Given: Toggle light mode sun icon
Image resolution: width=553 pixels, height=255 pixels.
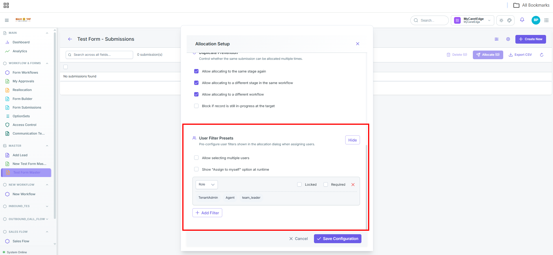Looking at the screenshot, I should 501,20.
